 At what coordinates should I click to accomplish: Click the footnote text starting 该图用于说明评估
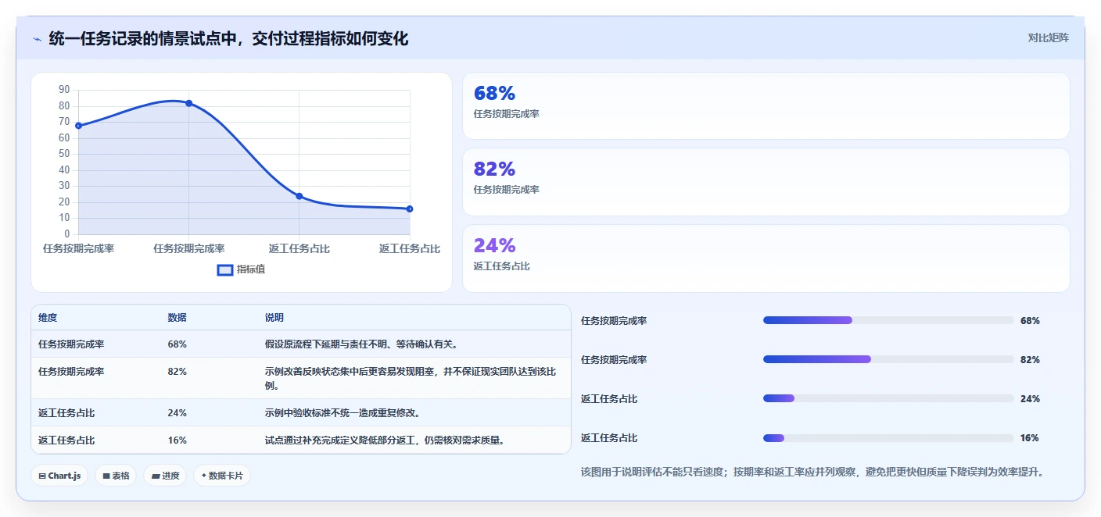point(812,472)
